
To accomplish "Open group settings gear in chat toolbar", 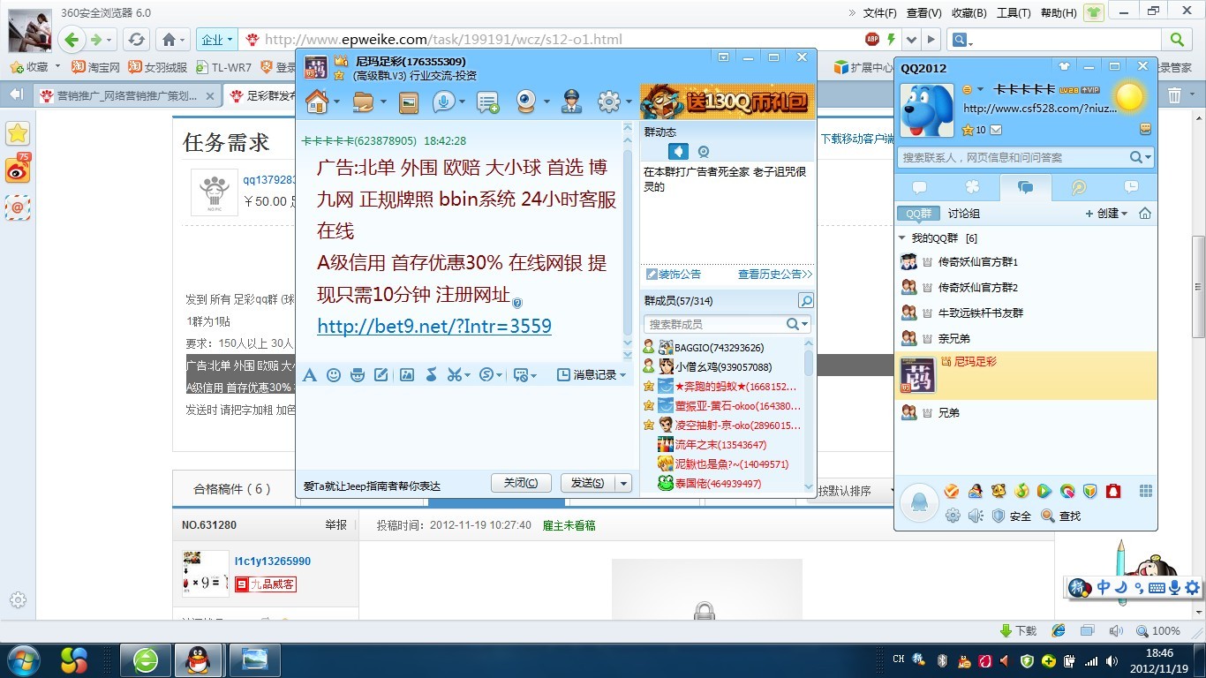I will pos(608,102).
